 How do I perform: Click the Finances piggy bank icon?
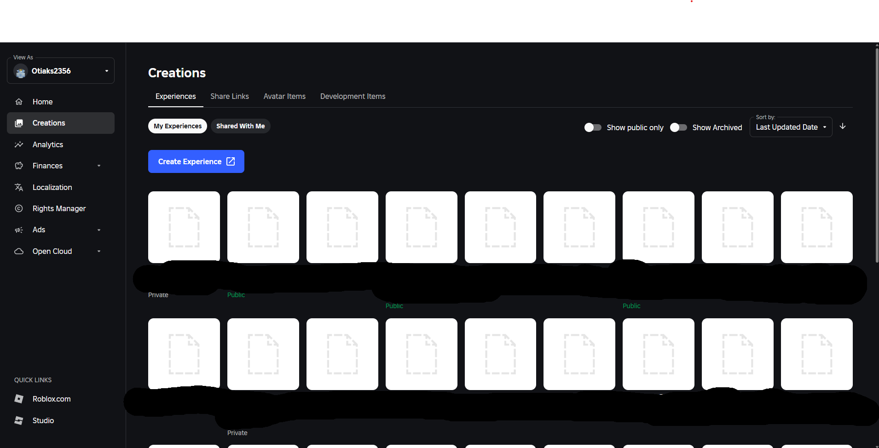[x=19, y=166]
